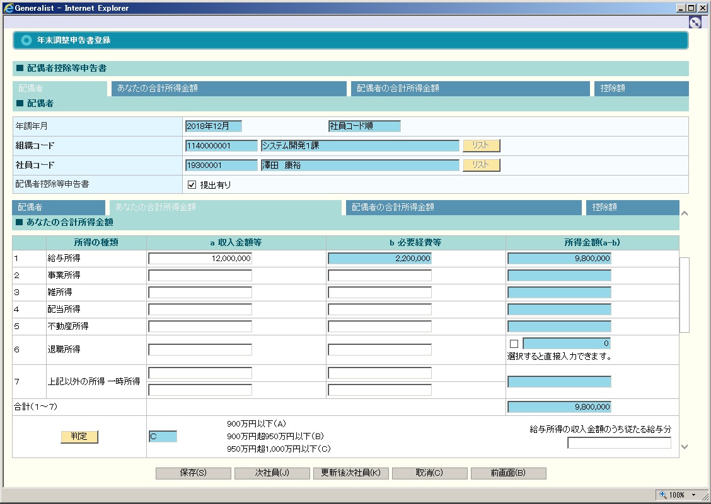
Task: Click the scroll up chevron of the panel
Action: click(x=685, y=214)
